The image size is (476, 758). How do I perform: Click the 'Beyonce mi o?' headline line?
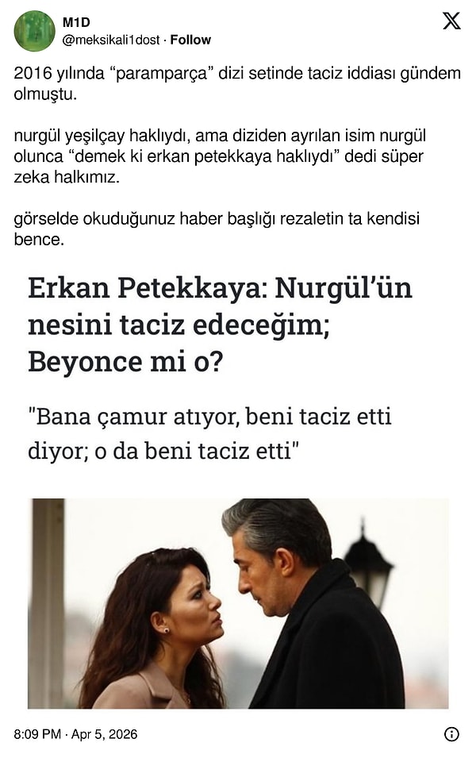click(x=125, y=361)
